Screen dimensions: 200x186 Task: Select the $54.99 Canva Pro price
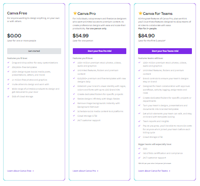[80, 36]
